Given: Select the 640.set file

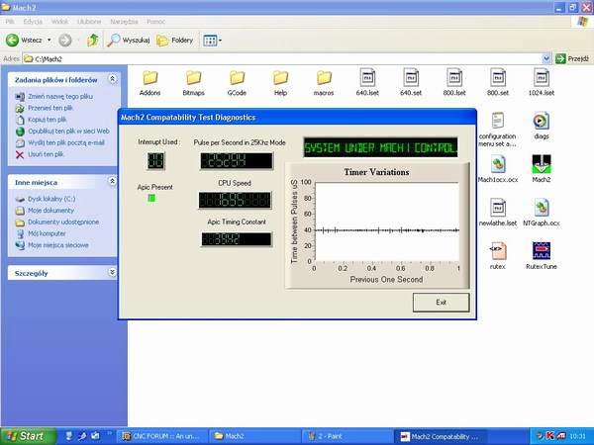Looking at the screenshot, I should (x=411, y=82).
